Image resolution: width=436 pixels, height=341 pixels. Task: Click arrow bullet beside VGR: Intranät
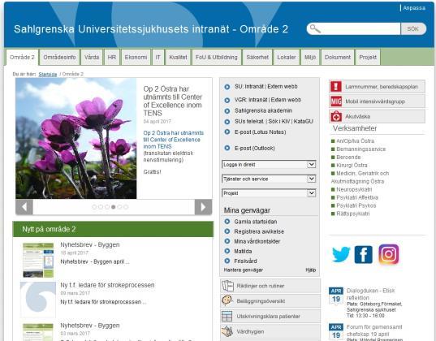(227, 100)
